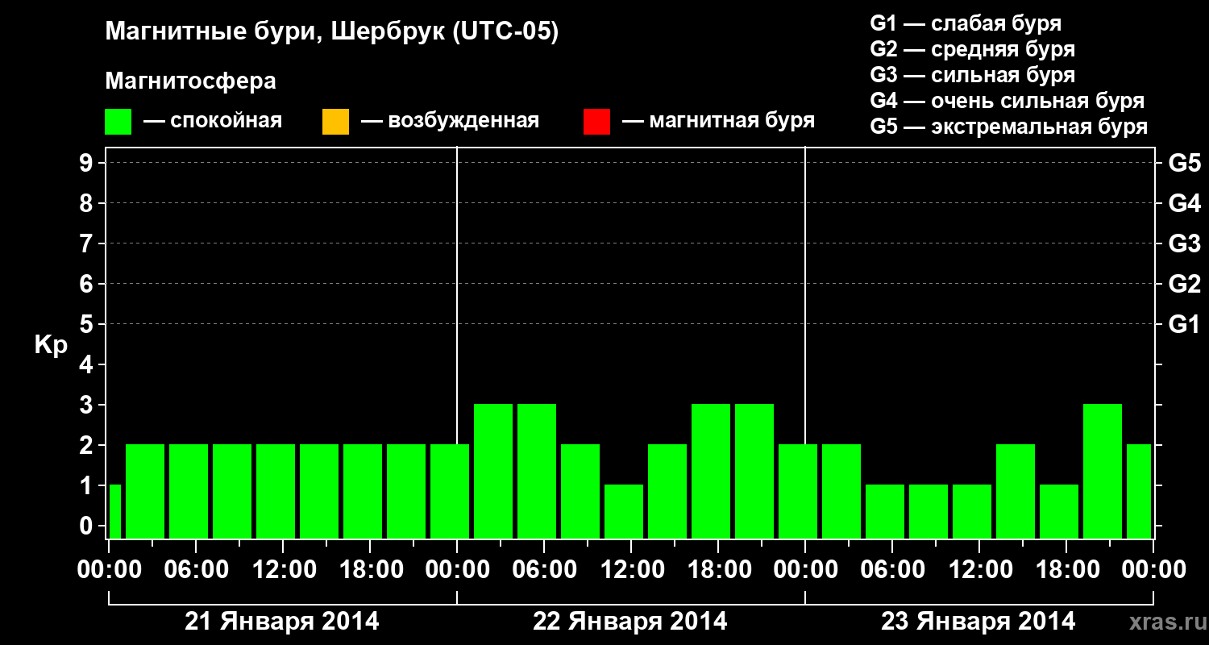Click the right-axis 'G3' label beside Kp 7
The image size is (1209, 645).
point(1184,243)
